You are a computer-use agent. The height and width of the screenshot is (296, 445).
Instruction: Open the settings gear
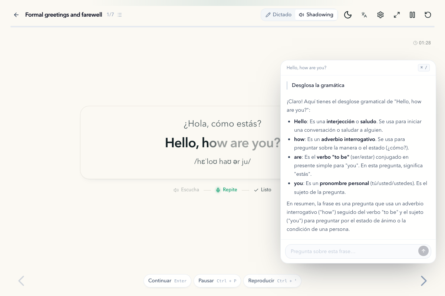point(380,15)
